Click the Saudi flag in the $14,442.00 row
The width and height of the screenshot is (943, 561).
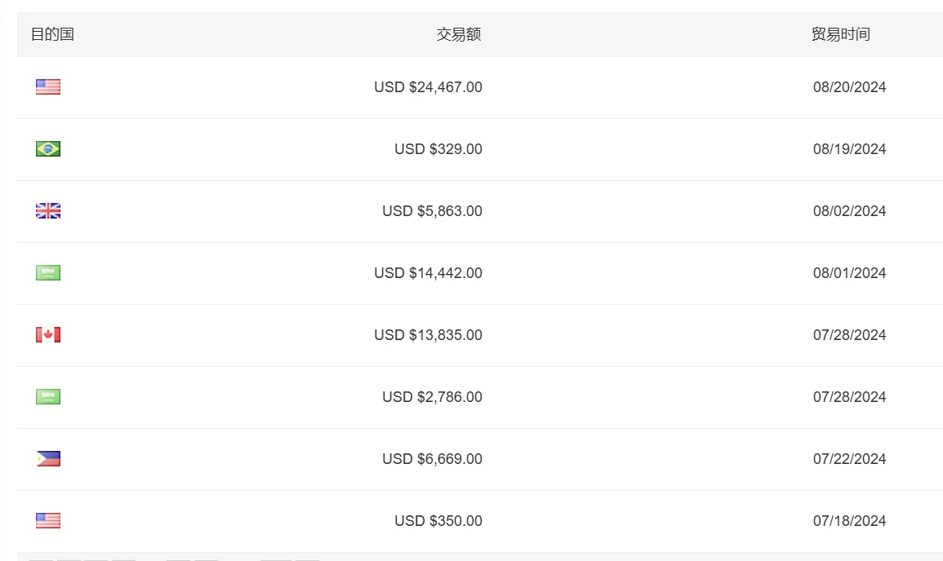tap(48, 272)
